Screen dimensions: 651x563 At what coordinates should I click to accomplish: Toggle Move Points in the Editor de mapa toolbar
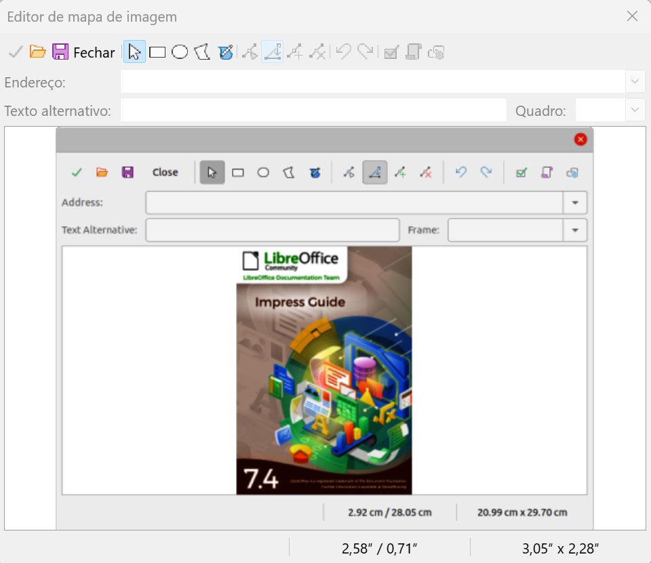273,52
